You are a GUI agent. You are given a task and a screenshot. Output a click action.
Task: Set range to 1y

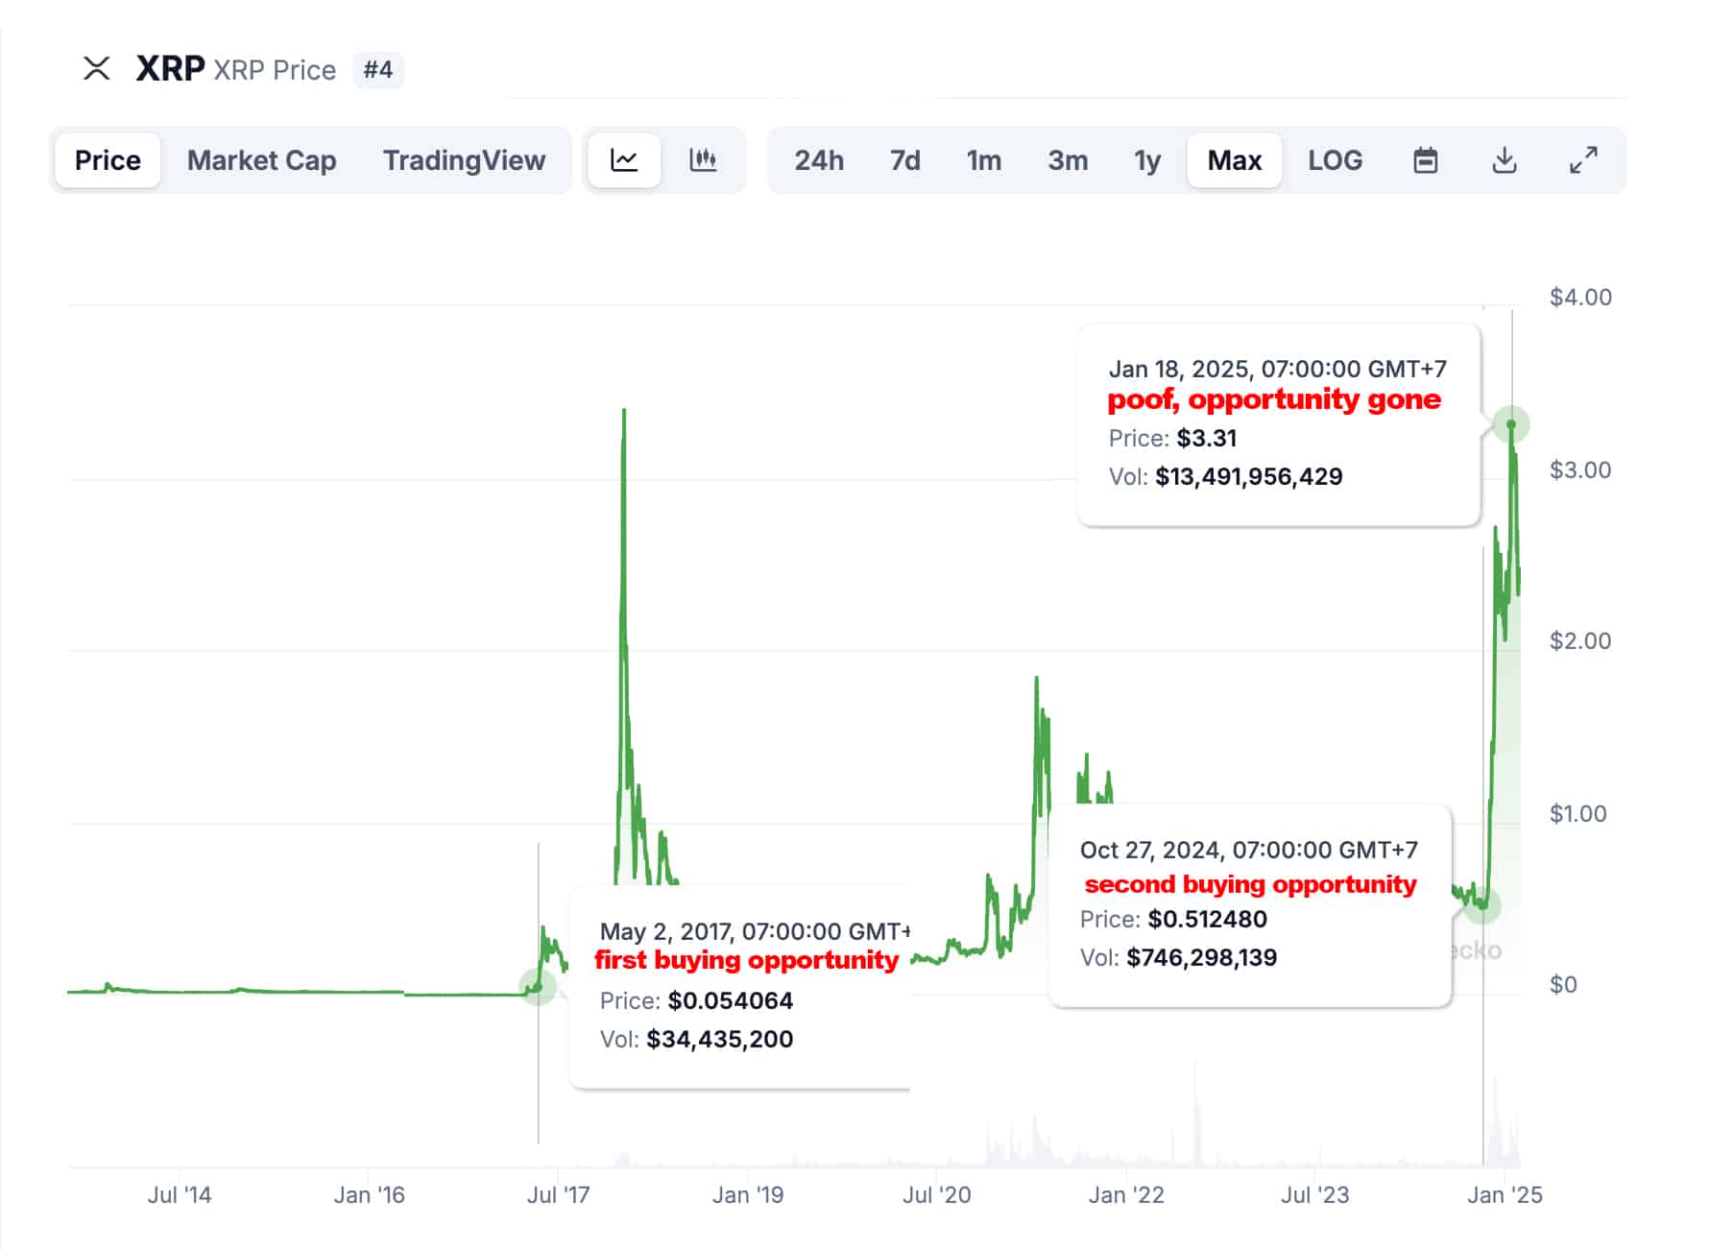click(1147, 160)
